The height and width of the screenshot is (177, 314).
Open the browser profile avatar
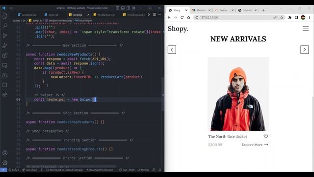(x=303, y=18)
